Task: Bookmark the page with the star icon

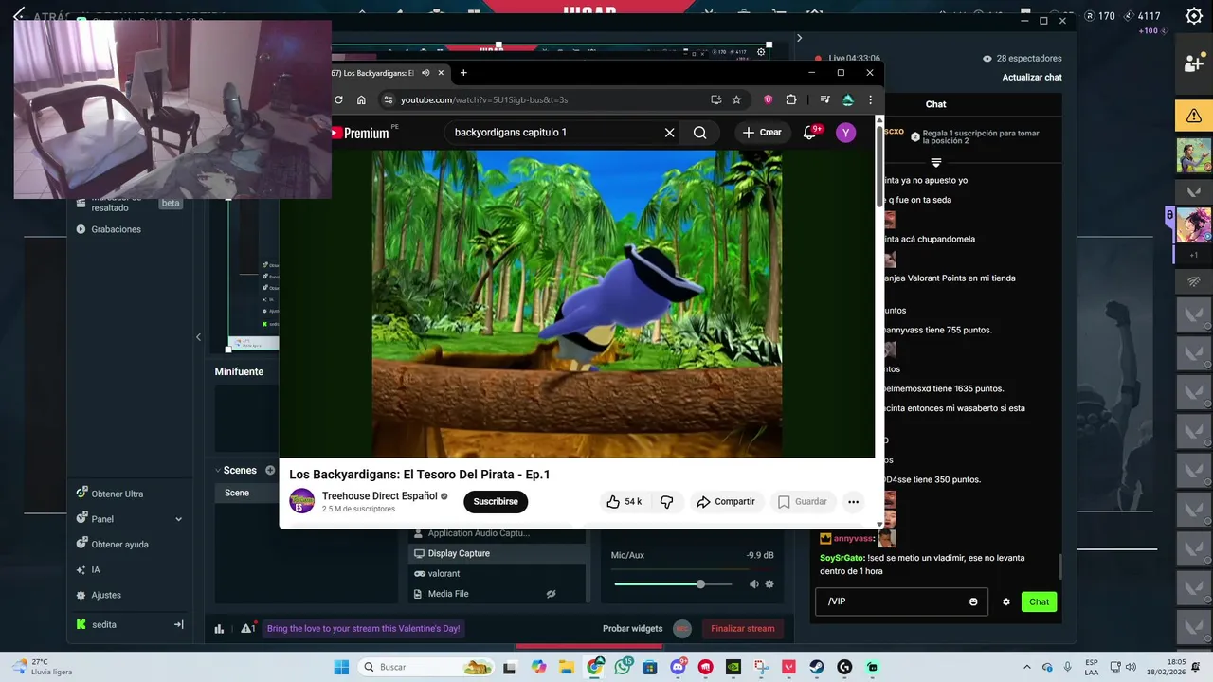Action: [736, 99]
